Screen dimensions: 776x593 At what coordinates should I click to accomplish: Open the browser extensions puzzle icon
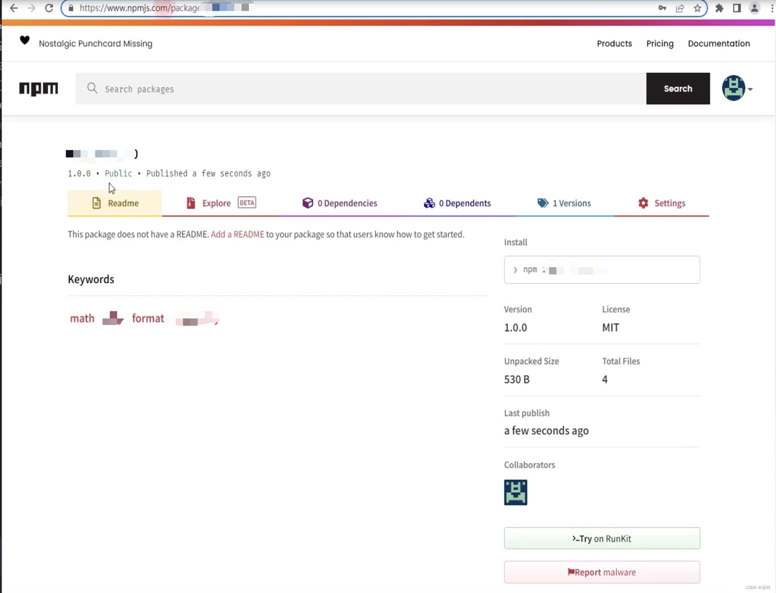(719, 8)
